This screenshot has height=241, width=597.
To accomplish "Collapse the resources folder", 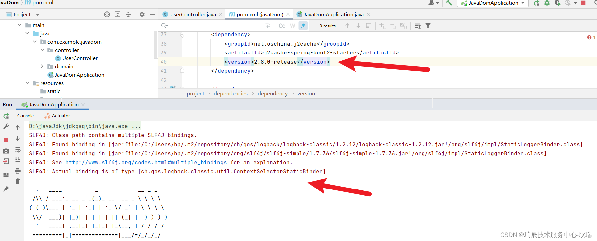I will coord(27,83).
